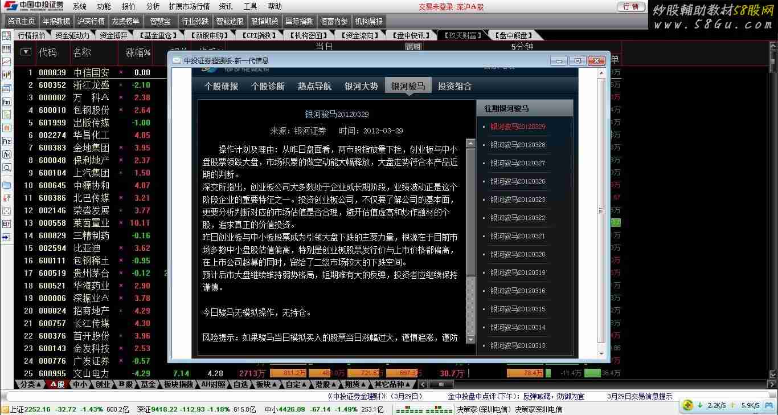
Task: Click the 龙虎榜单 toolbar button
Action: pos(125,21)
